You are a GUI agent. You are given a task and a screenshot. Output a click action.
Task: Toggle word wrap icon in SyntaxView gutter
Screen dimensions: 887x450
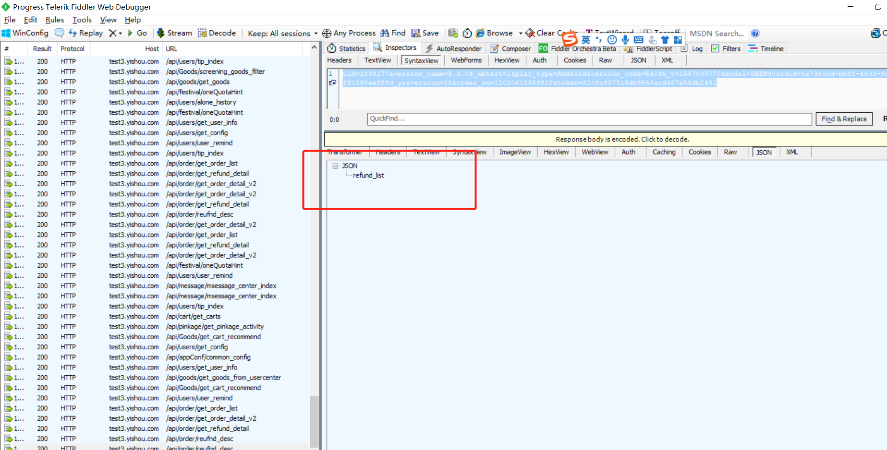coord(332,83)
